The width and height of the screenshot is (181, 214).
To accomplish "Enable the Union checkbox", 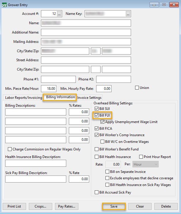I will [137, 87].
